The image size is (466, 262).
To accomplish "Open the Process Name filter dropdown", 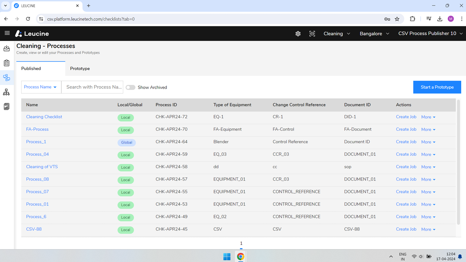I will click(x=41, y=87).
